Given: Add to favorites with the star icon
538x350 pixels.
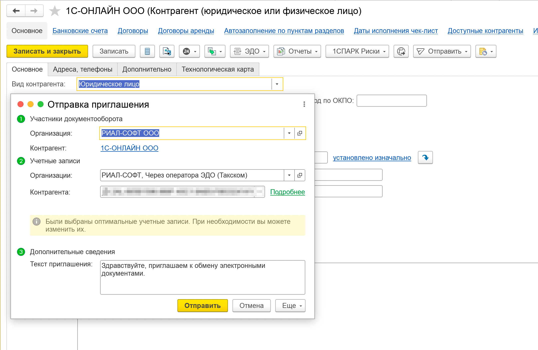Looking at the screenshot, I should (55, 11).
